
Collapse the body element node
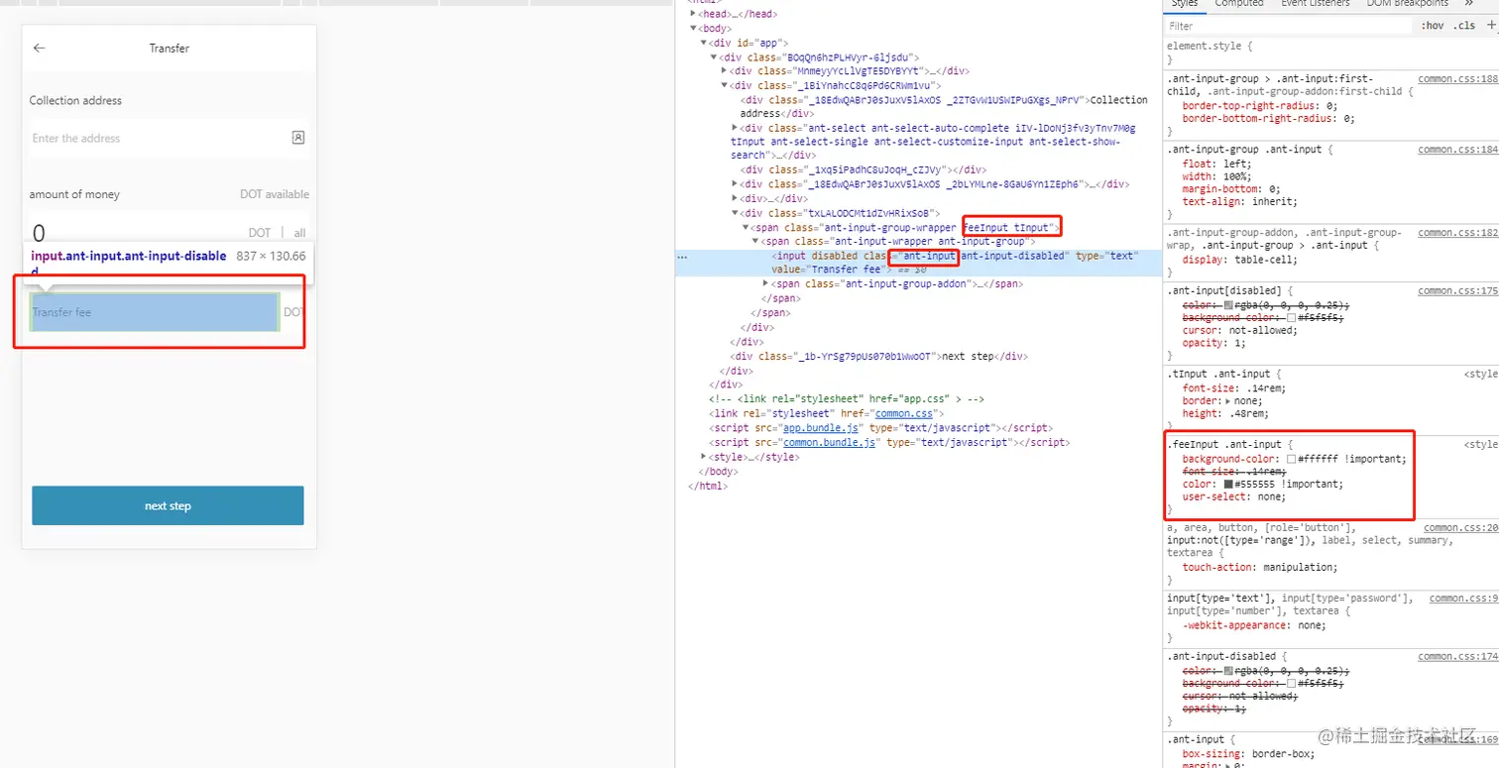click(x=695, y=29)
